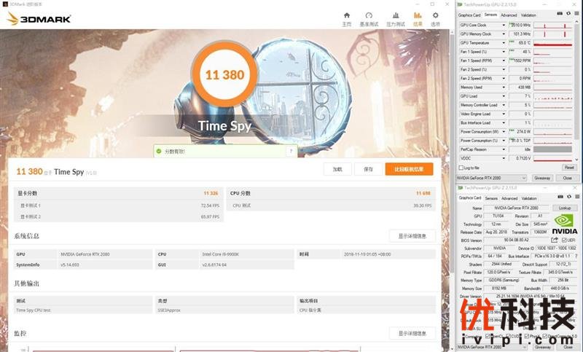Switch to Advanced tab in lower GPU-Z window
This screenshot has width=583, height=352.
pos(509,198)
